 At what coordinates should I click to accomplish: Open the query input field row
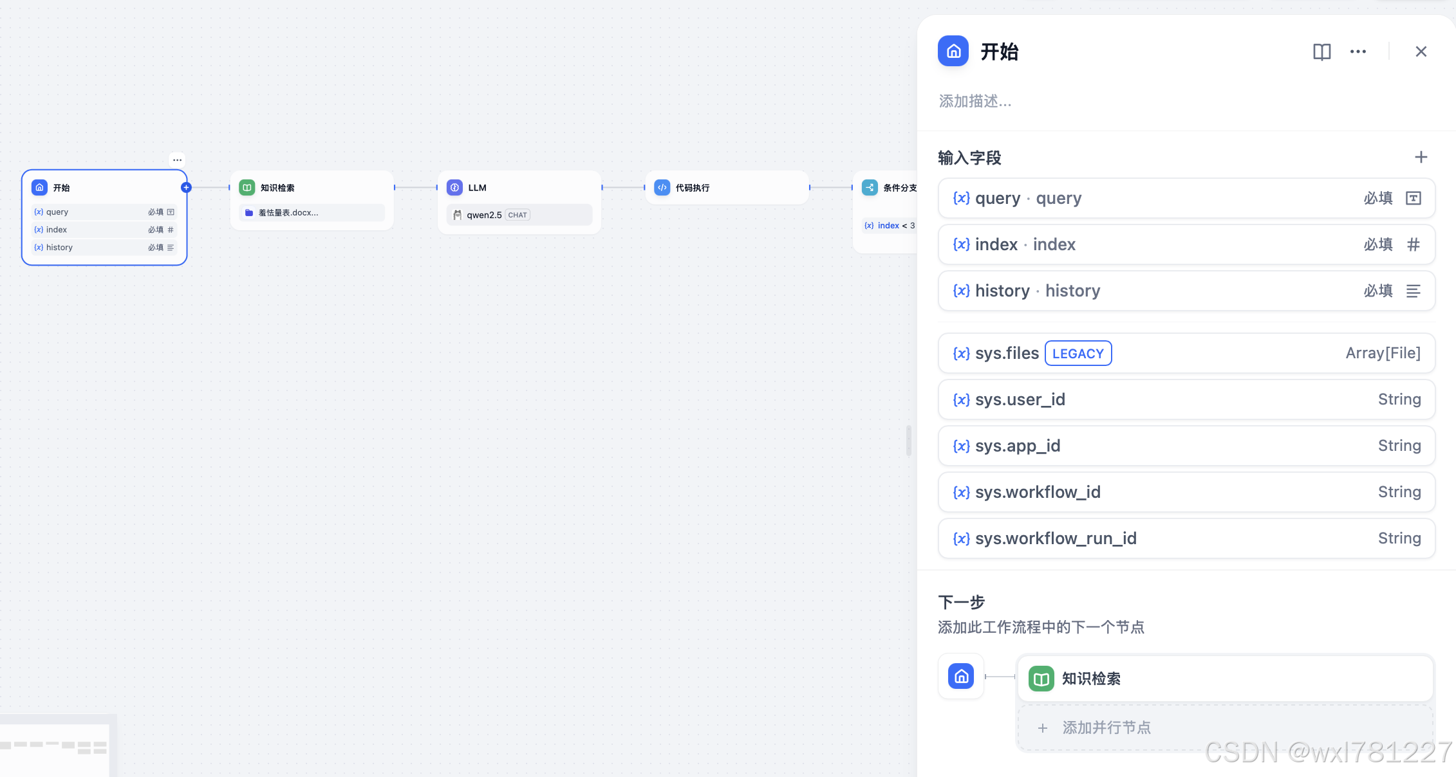pyautogui.click(x=1186, y=198)
